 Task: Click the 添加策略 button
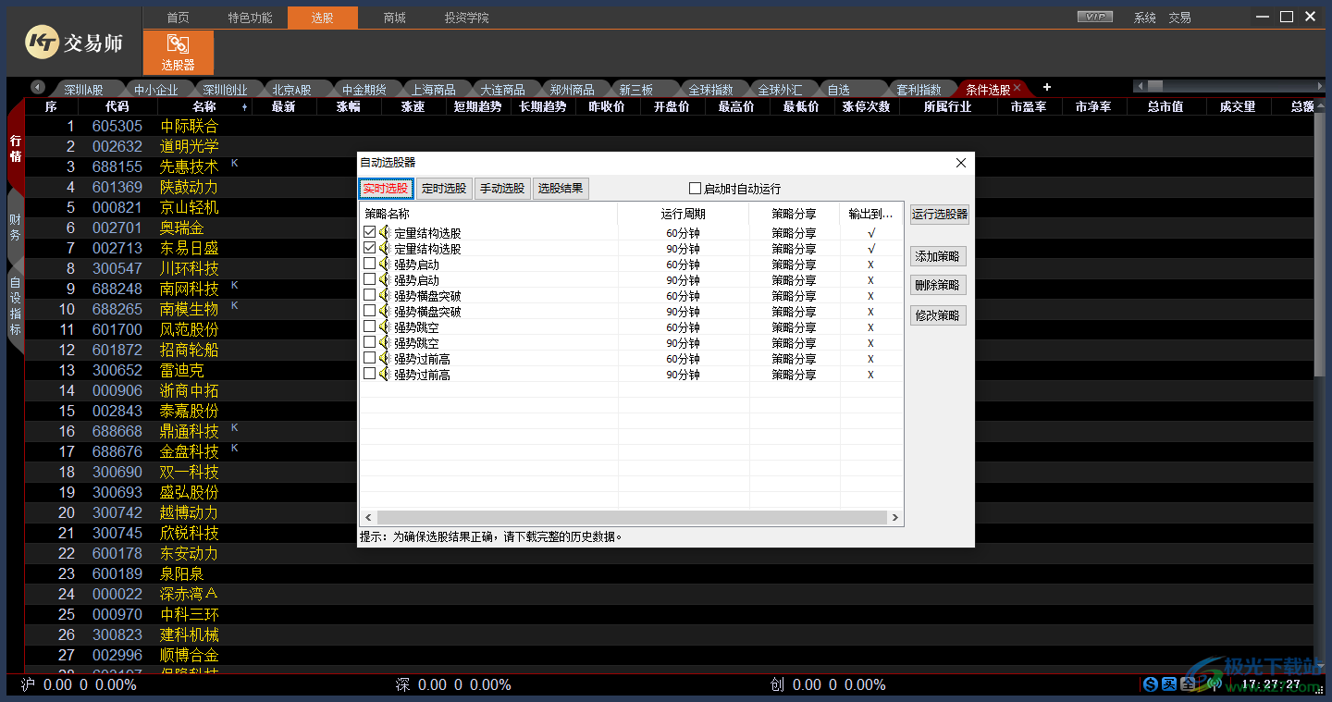[x=938, y=255]
